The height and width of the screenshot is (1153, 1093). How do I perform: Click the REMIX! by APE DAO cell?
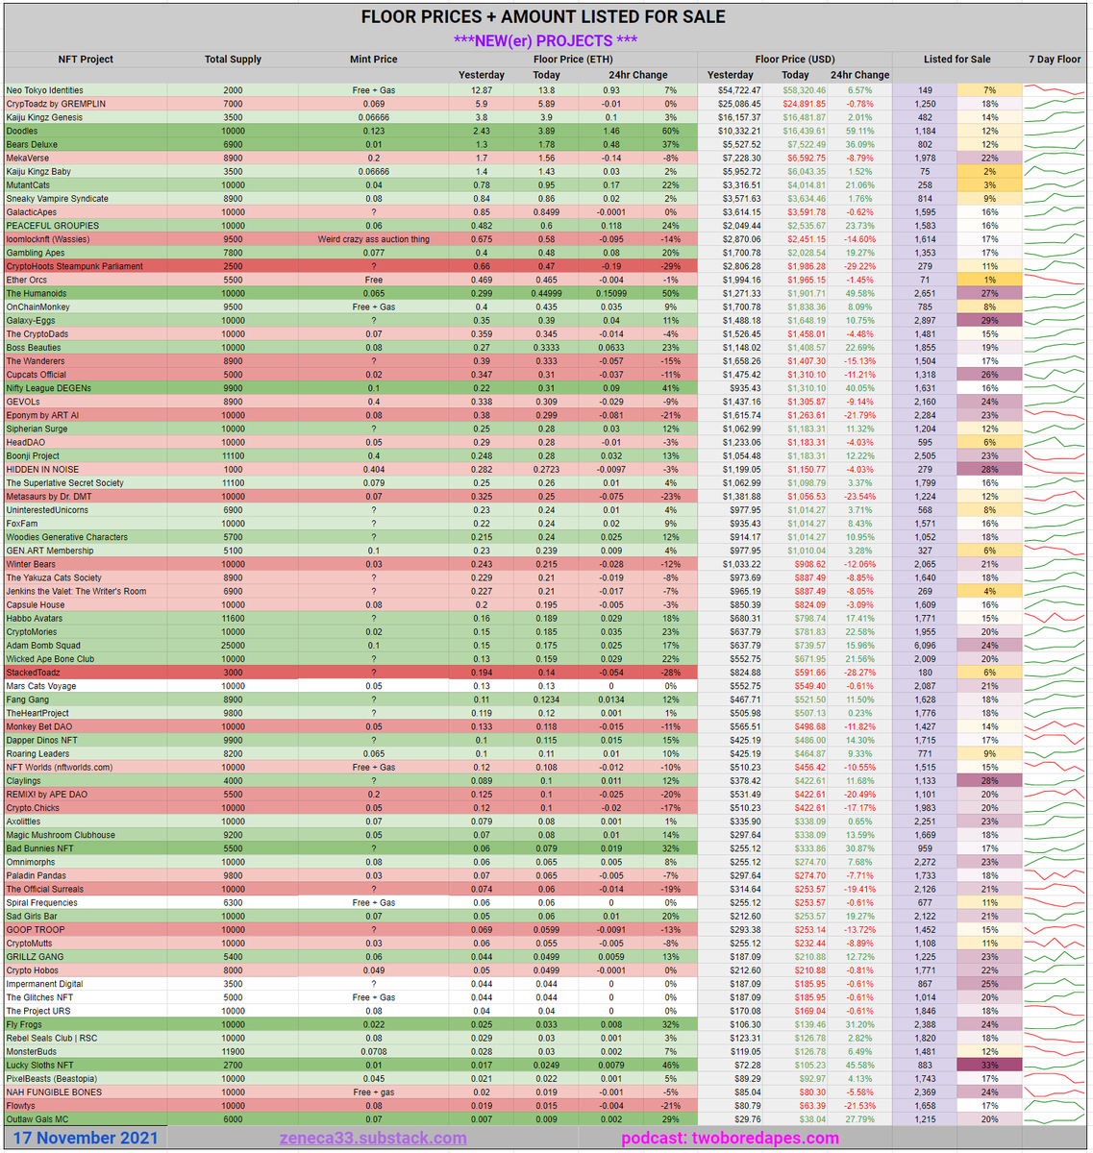[86, 795]
